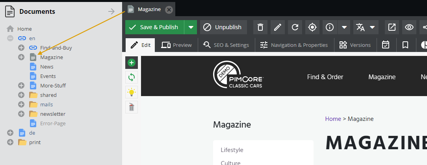Viewport: 427px width, 165px height.
Task: Expand the mails folder node
Action: pyautogui.click(x=21, y=104)
